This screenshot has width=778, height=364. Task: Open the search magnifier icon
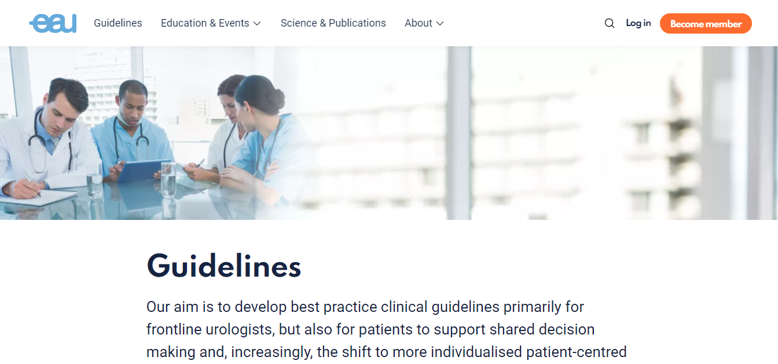(609, 23)
